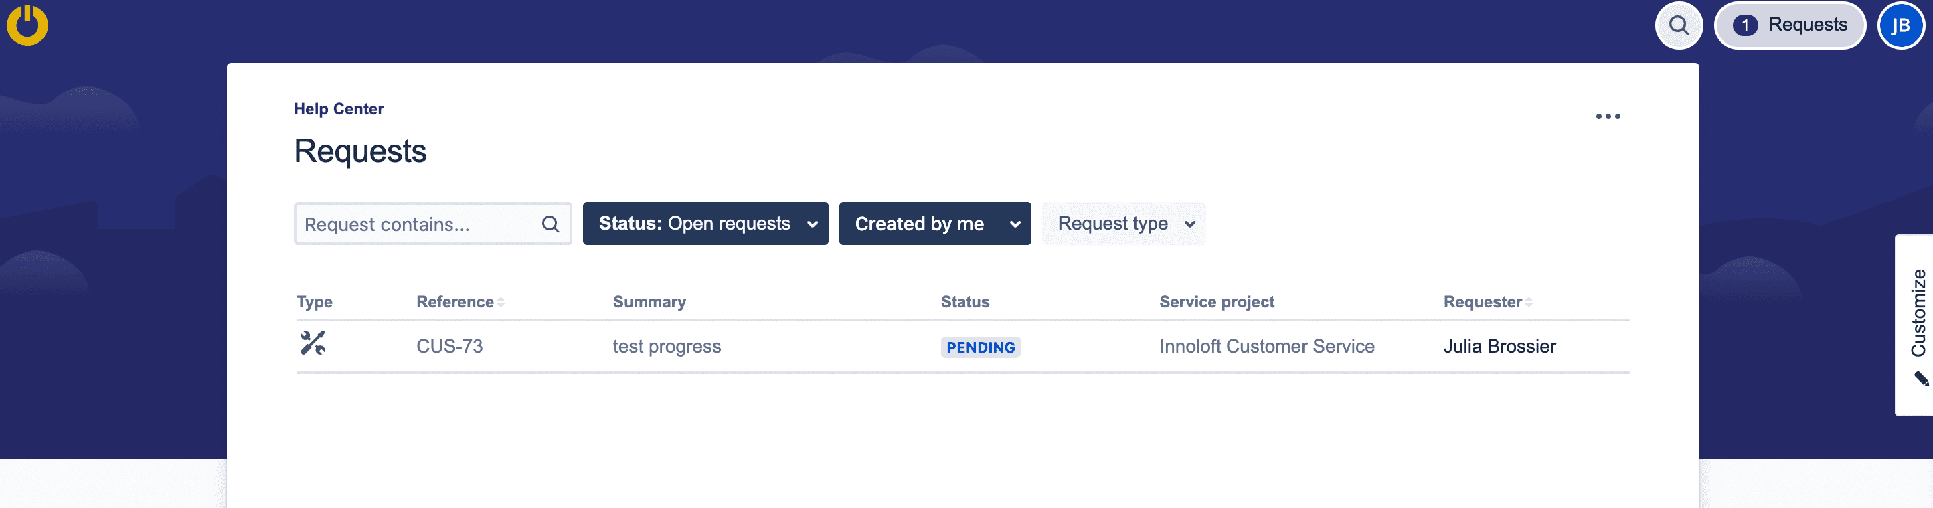Open the test progress request summary
1933x508 pixels.
(667, 346)
